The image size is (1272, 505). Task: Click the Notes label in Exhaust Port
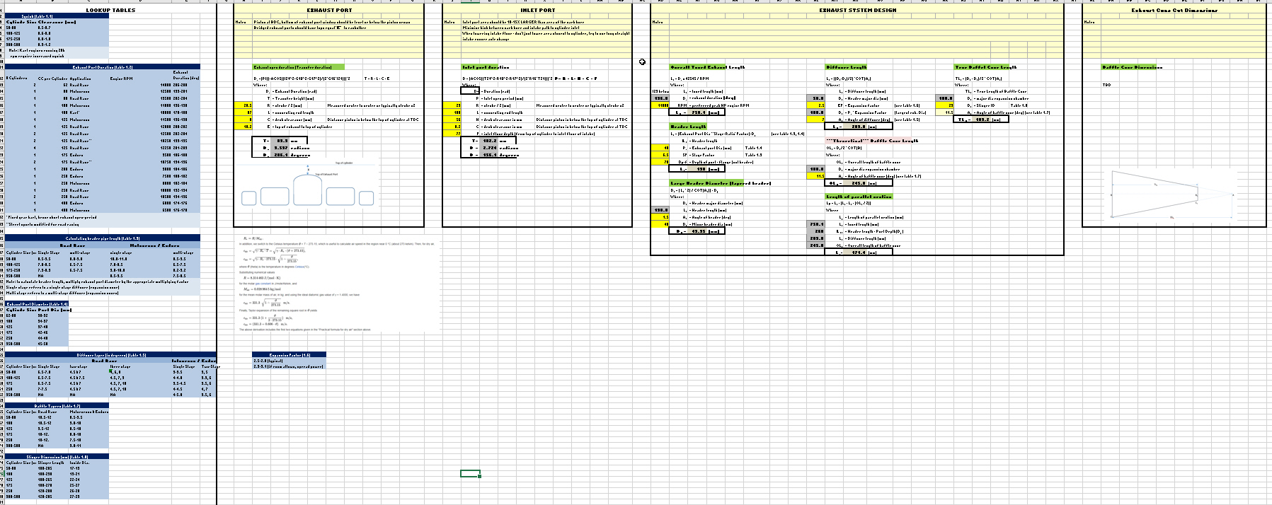[241, 23]
